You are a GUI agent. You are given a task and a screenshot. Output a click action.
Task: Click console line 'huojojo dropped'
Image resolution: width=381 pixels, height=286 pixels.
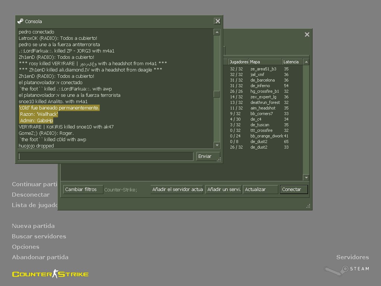point(36,146)
